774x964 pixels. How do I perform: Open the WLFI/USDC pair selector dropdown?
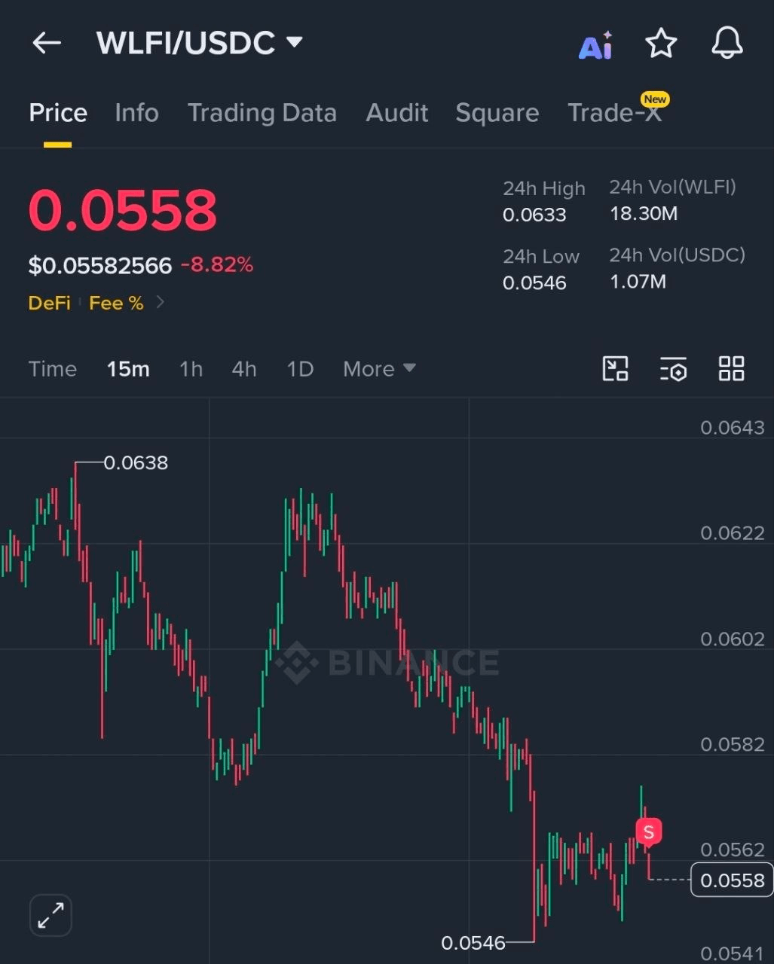click(x=200, y=43)
